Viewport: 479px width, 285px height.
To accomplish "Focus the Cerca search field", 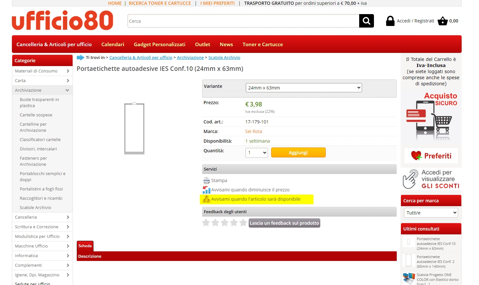I will pos(243,21).
